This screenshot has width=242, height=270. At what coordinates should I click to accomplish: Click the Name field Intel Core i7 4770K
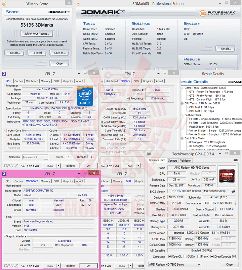coord(47,89)
